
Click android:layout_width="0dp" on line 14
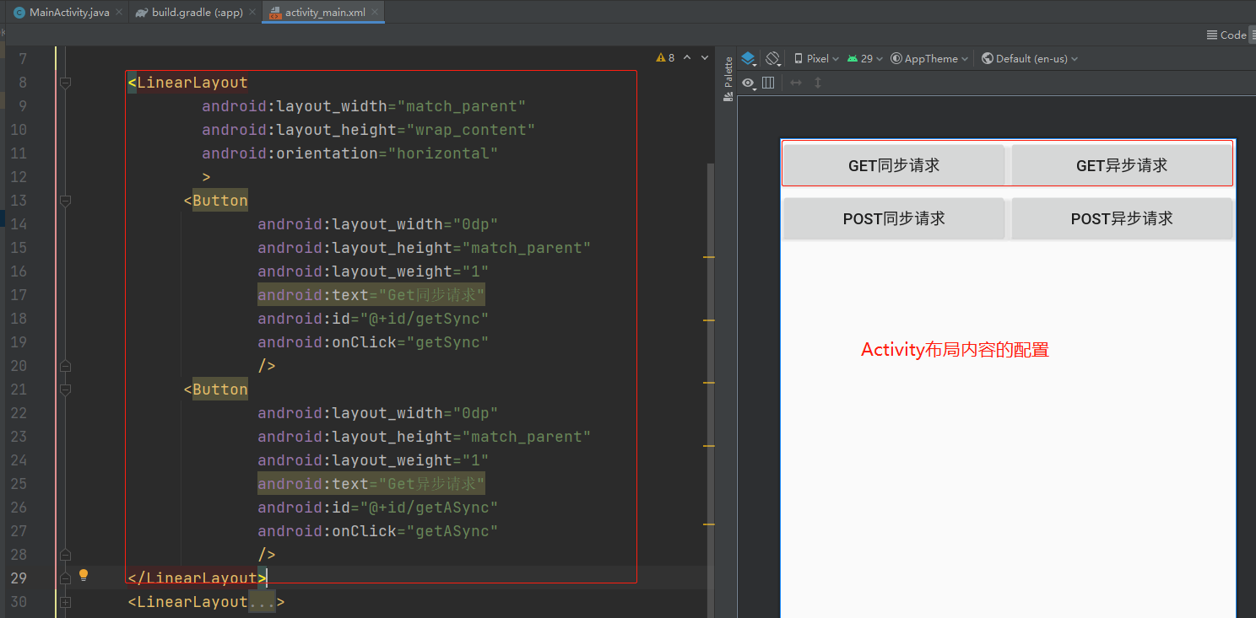(378, 224)
